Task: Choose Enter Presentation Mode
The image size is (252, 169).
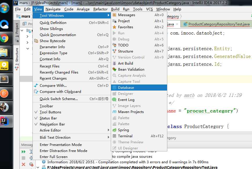Action: 72,145
